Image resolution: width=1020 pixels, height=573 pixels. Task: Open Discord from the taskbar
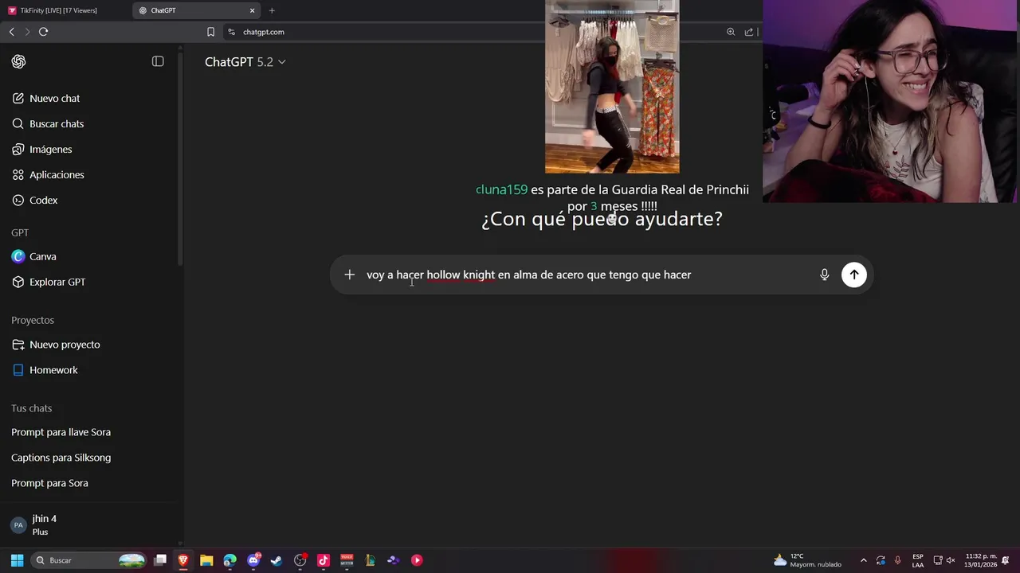coord(253,560)
